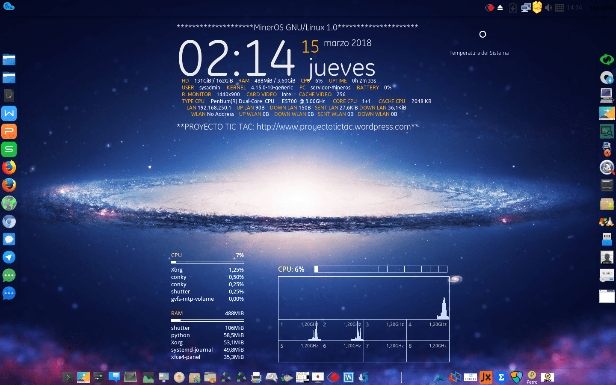Launch Firefox from the left dock

pyautogui.click(x=9, y=167)
